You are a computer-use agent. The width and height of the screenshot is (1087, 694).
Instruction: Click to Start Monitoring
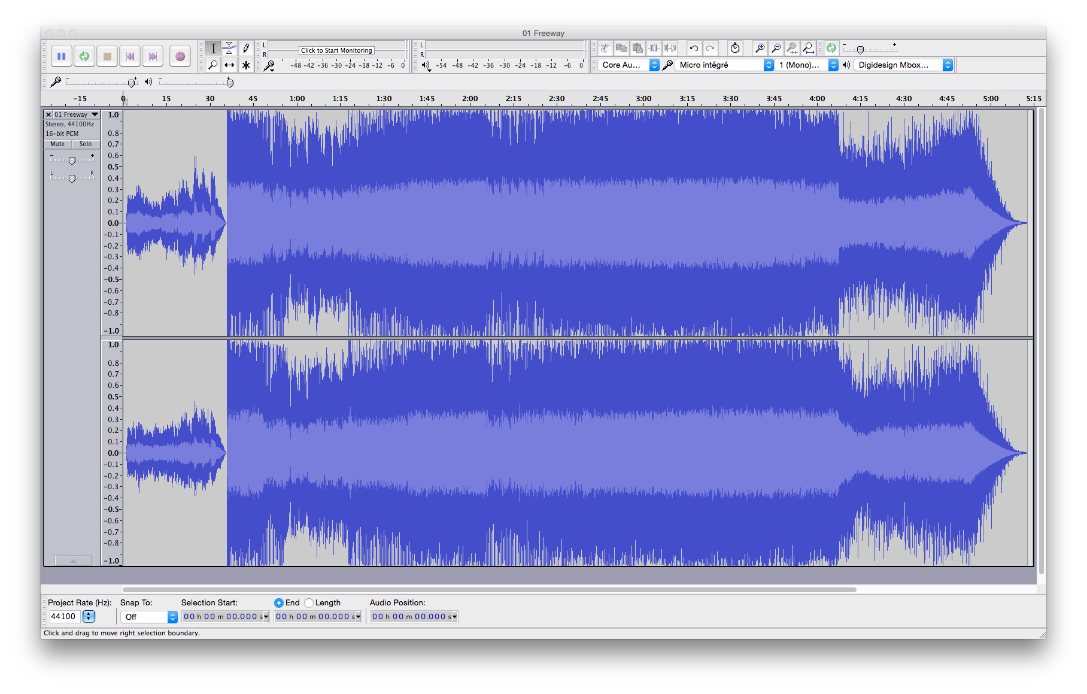tap(336, 50)
